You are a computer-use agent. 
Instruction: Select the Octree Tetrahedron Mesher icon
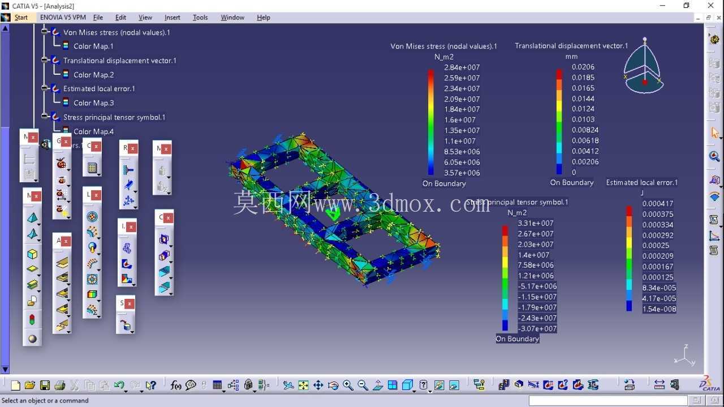33,217
